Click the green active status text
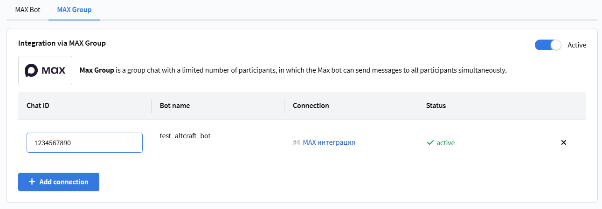This screenshot has width=602, height=209. (445, 143)
